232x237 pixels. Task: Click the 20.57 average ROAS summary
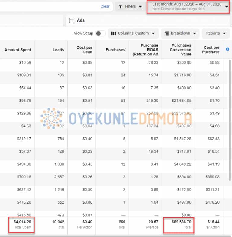pos(153,222)
